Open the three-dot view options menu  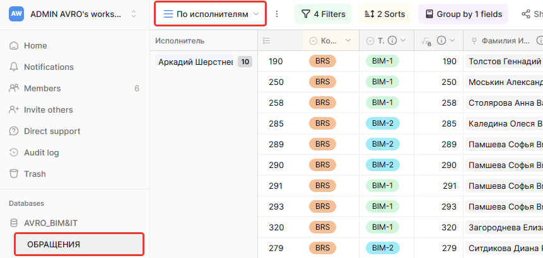coord(276,14)
